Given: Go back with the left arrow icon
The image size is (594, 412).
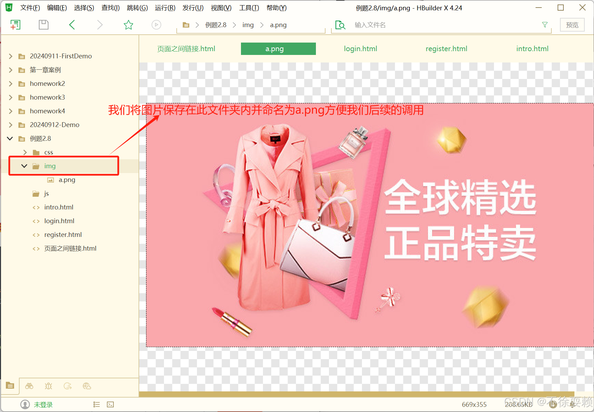Looking at the screenshot, I should tap(72, 25).
